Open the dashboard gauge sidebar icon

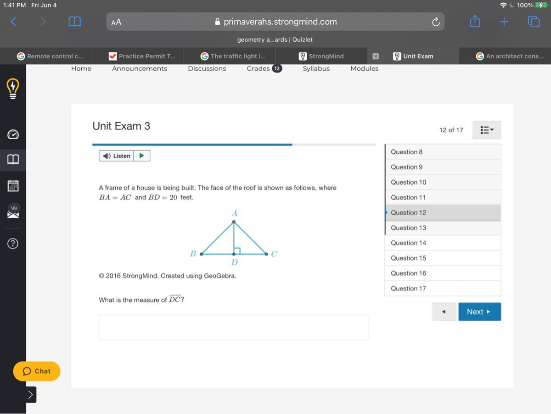tap(13, 134)
